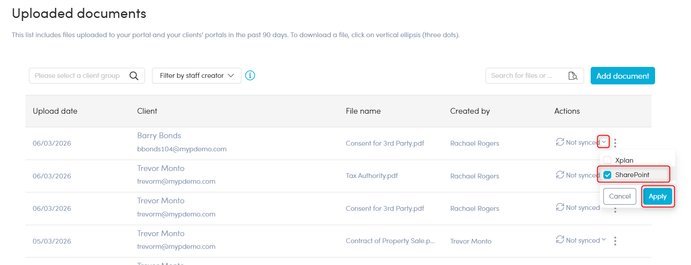The height and width of the screenshot is (265, 691).
Task: Expand Not synced chevron on Trevor Monto 05/03/2026 row
Action: pos(604,240)
